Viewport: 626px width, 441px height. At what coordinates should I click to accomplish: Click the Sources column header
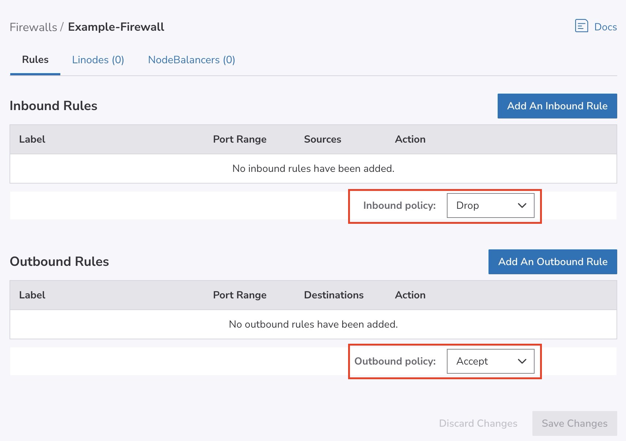coord(322,139)
